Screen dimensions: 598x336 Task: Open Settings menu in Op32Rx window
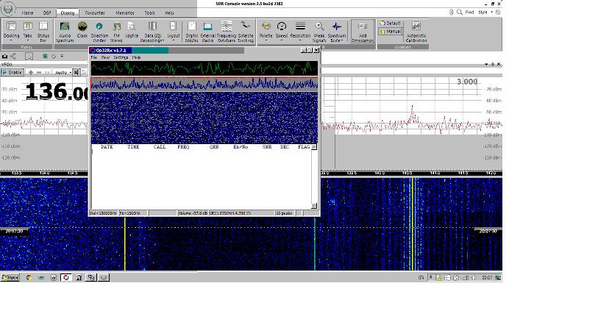[x=121, y=57]
